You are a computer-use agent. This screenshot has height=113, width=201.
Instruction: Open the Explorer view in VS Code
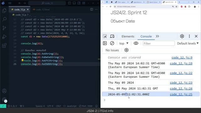point(4,10)
